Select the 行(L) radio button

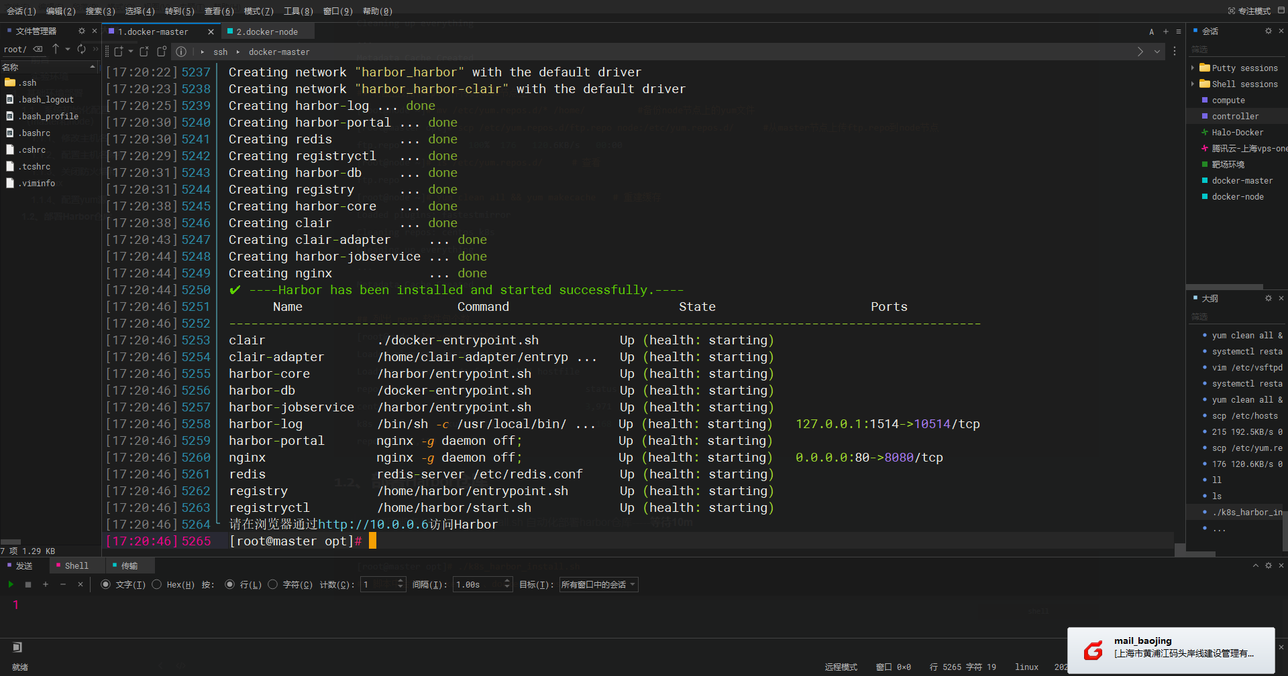pyautogui.click(x=229, y=584)
